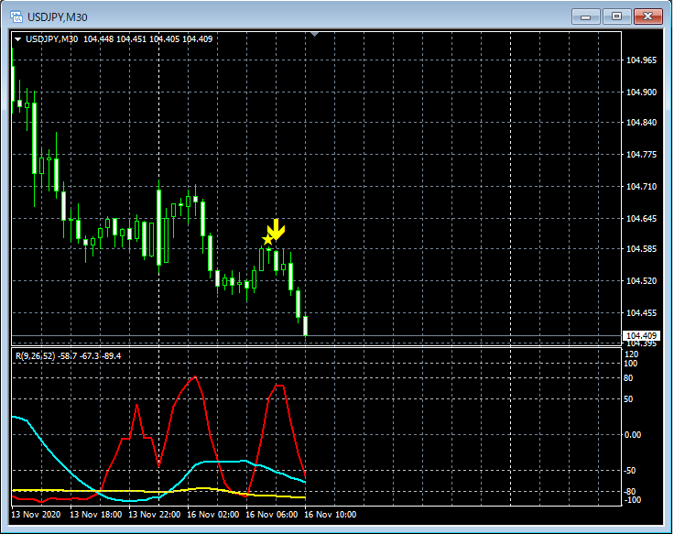Click time axis label 13 Nov 18:00
The height and width of the screenshot is (534, 674).
[95, 515]
